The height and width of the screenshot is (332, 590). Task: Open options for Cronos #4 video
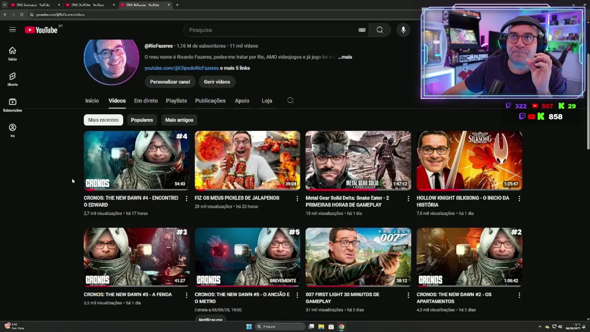[186, 199]
